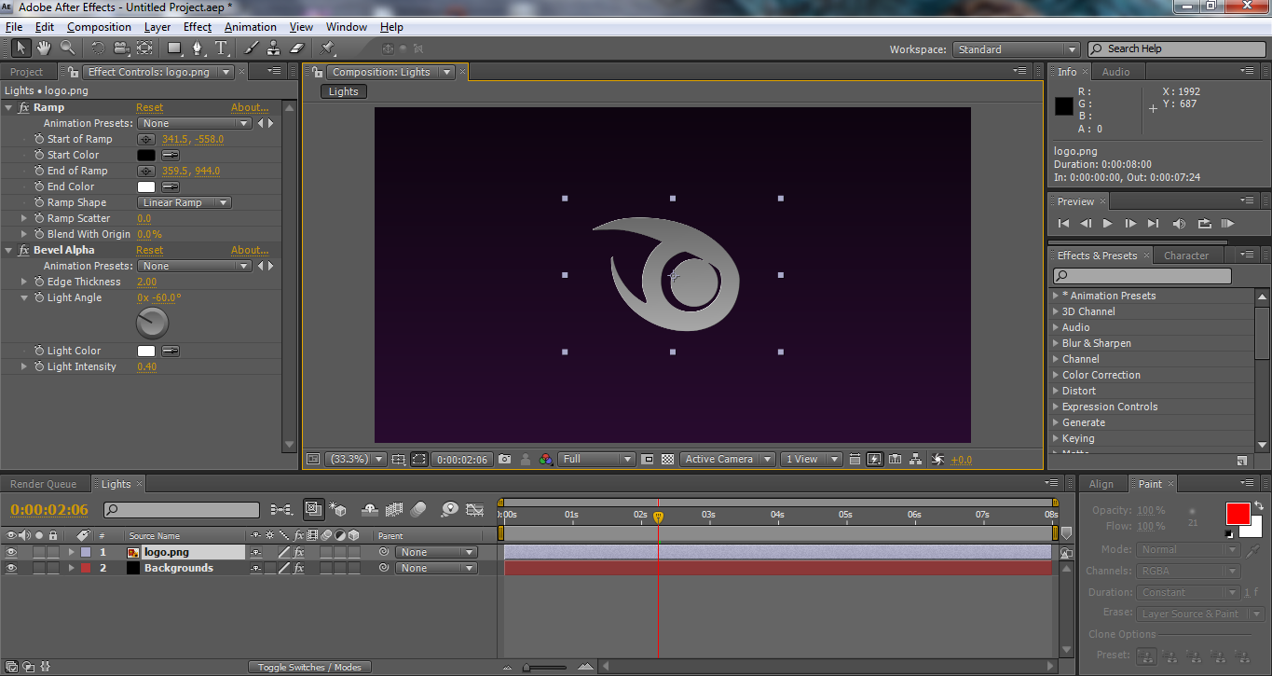The image size is (1272, 676).
Task: Select the Rotation tool
Action: pyautogui.click(x=98, y=48)
